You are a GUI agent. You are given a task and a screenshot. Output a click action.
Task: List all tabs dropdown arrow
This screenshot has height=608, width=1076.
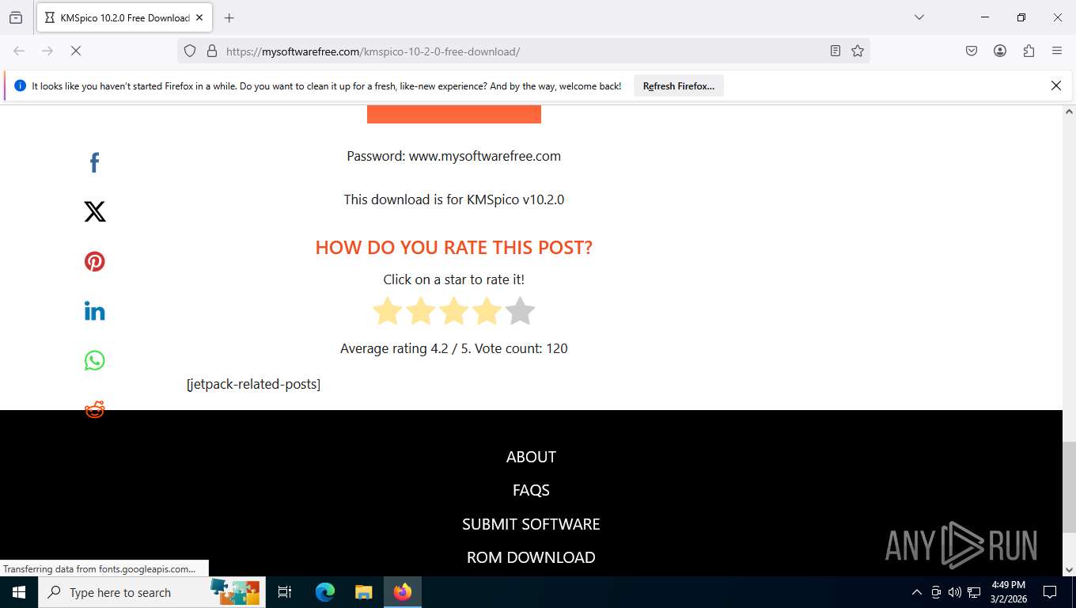919,17
